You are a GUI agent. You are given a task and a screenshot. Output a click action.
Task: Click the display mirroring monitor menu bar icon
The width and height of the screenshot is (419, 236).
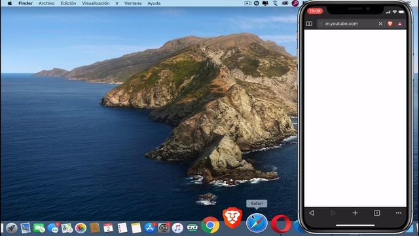pyautogui.click(x=265, y=3)
